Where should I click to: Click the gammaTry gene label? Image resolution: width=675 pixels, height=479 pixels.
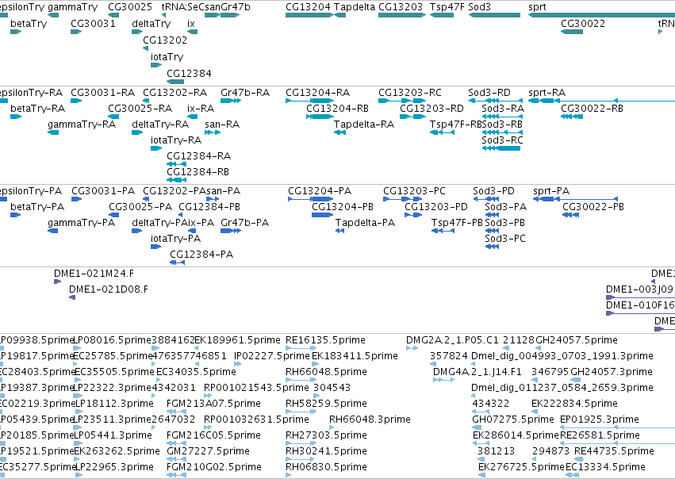(x=73, y=7)
